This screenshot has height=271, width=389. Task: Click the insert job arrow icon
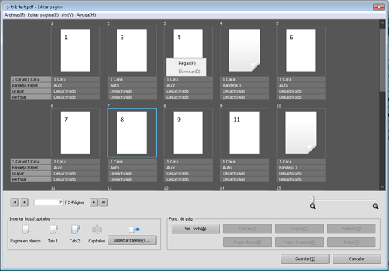point(134,230)
